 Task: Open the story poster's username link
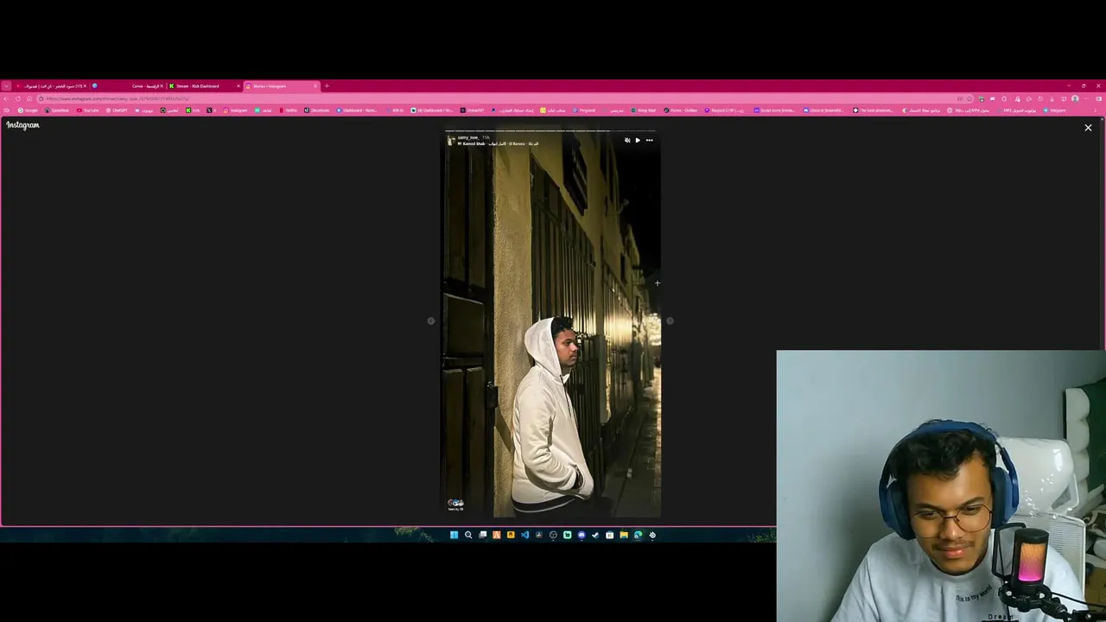(x=467, y=137)
